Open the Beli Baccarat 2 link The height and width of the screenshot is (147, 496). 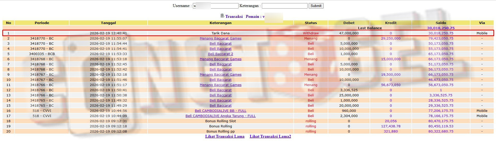point(220,54)
